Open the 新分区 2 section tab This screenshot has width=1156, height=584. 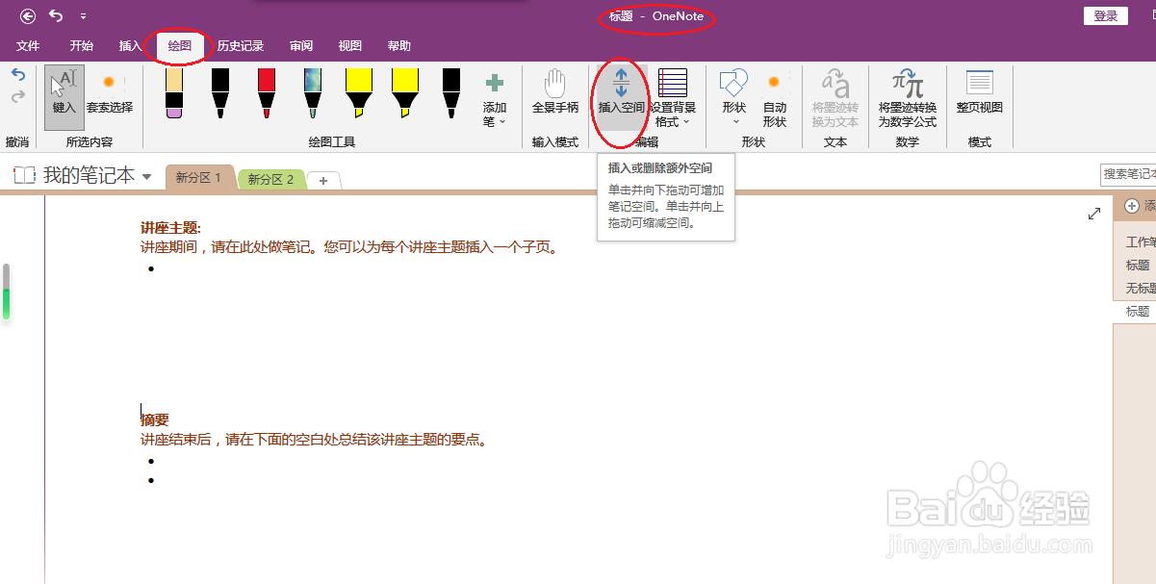pos(271,179)
